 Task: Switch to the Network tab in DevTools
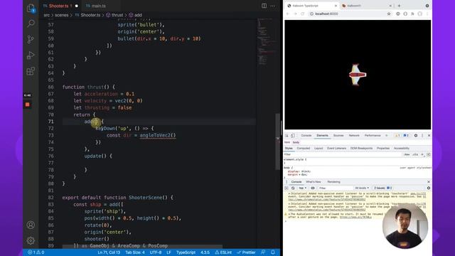[354, 136]
